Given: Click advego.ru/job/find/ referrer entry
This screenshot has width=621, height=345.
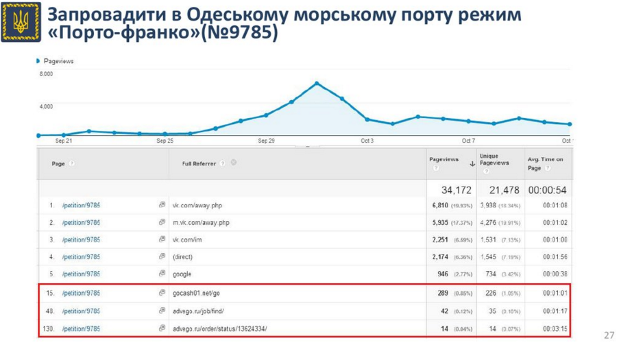Looking at the screenshot, I should click(x=197, y=311).
